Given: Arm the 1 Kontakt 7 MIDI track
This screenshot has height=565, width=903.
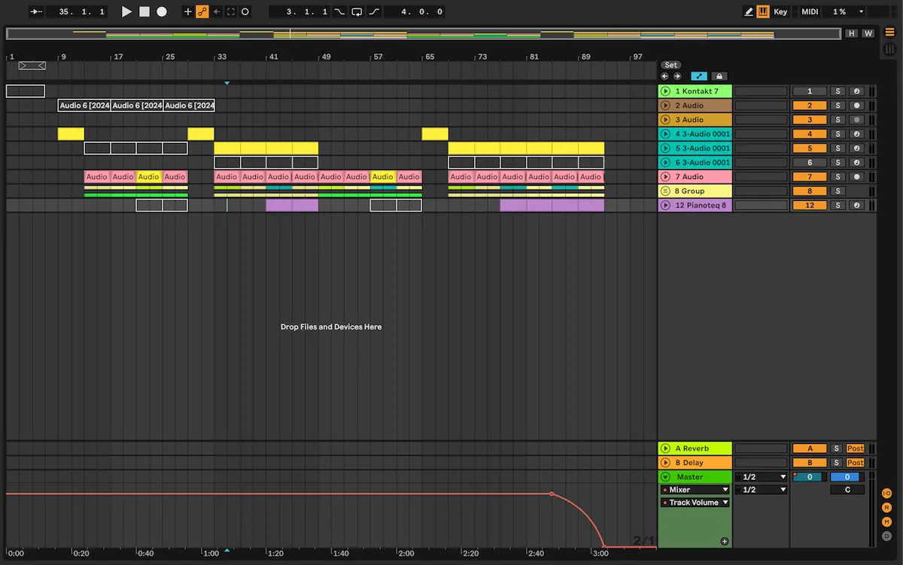Looking at the screenshot, I should pos(856,91).
